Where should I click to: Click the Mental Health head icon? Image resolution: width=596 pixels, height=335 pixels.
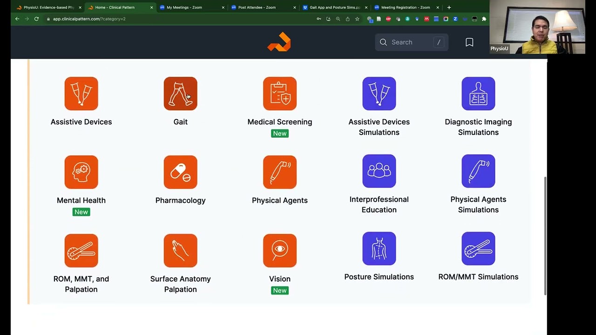pos(81,172)
